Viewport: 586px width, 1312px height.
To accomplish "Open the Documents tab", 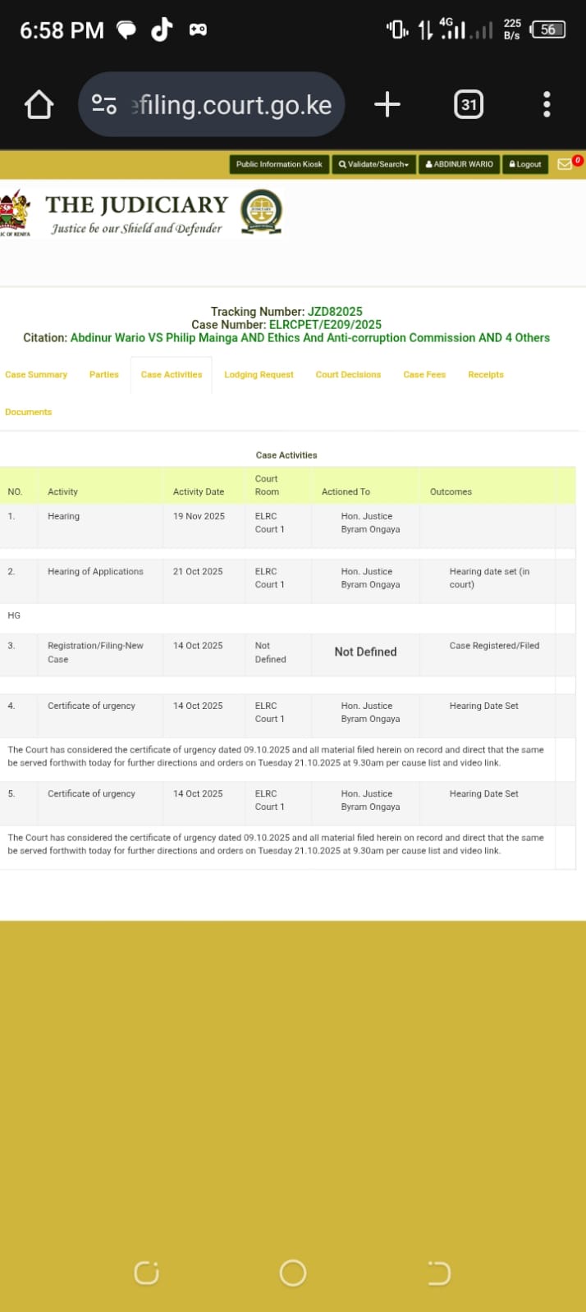I will (29, 412).
